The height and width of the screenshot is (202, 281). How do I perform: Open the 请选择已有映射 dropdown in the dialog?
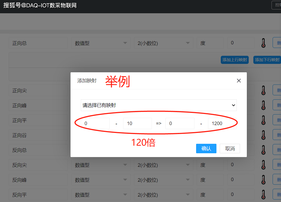coord(159,105)
